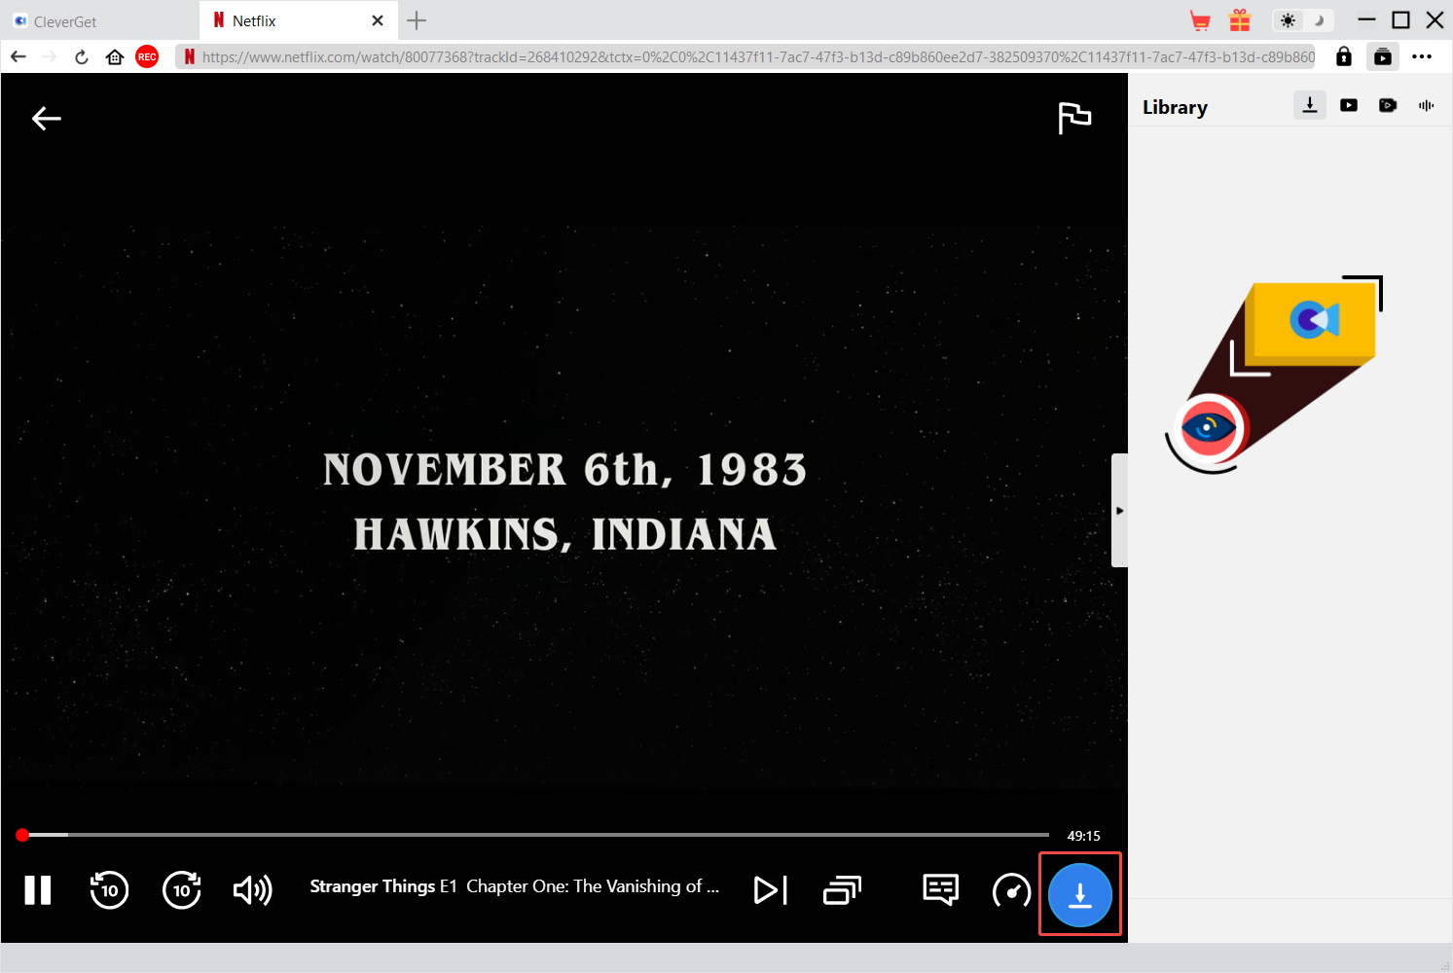Click the lock icon in toolbar
This screenshot has height=973, width=1453.
click(x=1344, y=56)
